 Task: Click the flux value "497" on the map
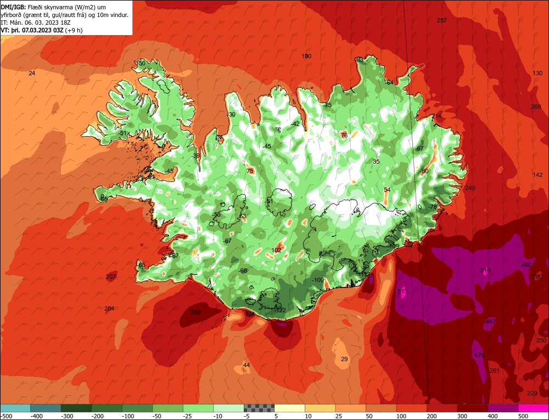pos(491,322)
